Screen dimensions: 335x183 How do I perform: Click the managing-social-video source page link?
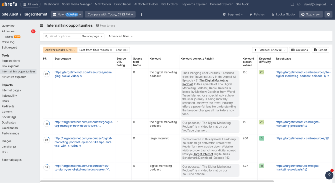tap(83, 74)
